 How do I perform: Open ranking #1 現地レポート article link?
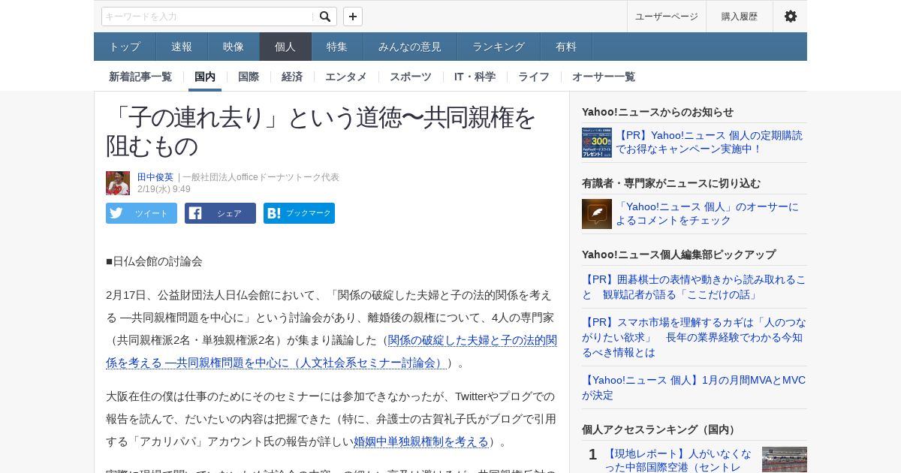point(677,459)
